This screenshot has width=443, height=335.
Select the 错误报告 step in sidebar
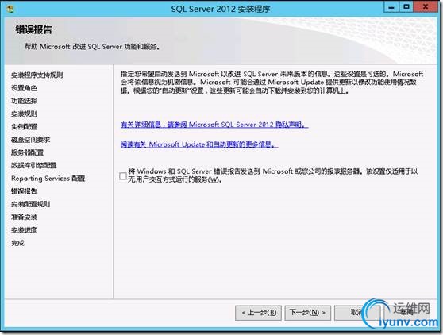click(x=24, y=191)
